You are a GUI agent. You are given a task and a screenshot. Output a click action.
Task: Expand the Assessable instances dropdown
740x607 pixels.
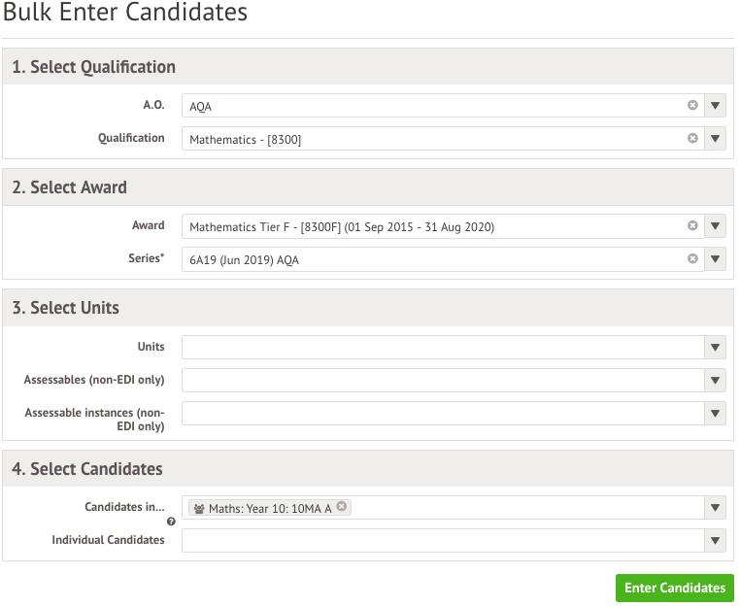pos(715,413)
